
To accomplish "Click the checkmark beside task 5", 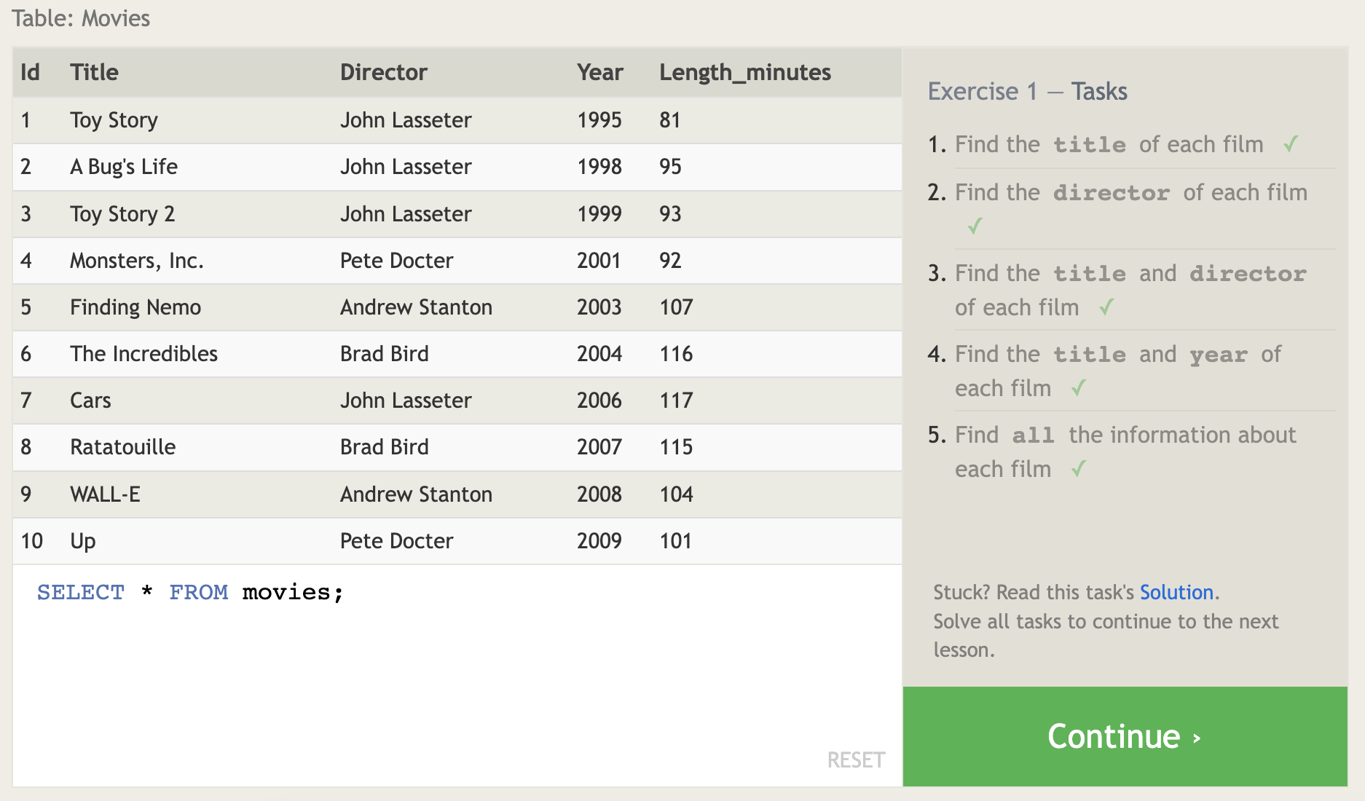I will click(x=1079, y=469).
